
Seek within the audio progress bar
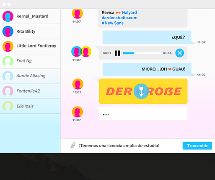pyautogui.click(x=142, y=53)
